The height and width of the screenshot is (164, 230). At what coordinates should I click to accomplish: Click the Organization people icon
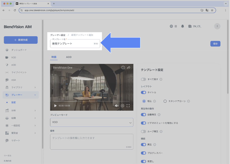(x=7, y=118)
